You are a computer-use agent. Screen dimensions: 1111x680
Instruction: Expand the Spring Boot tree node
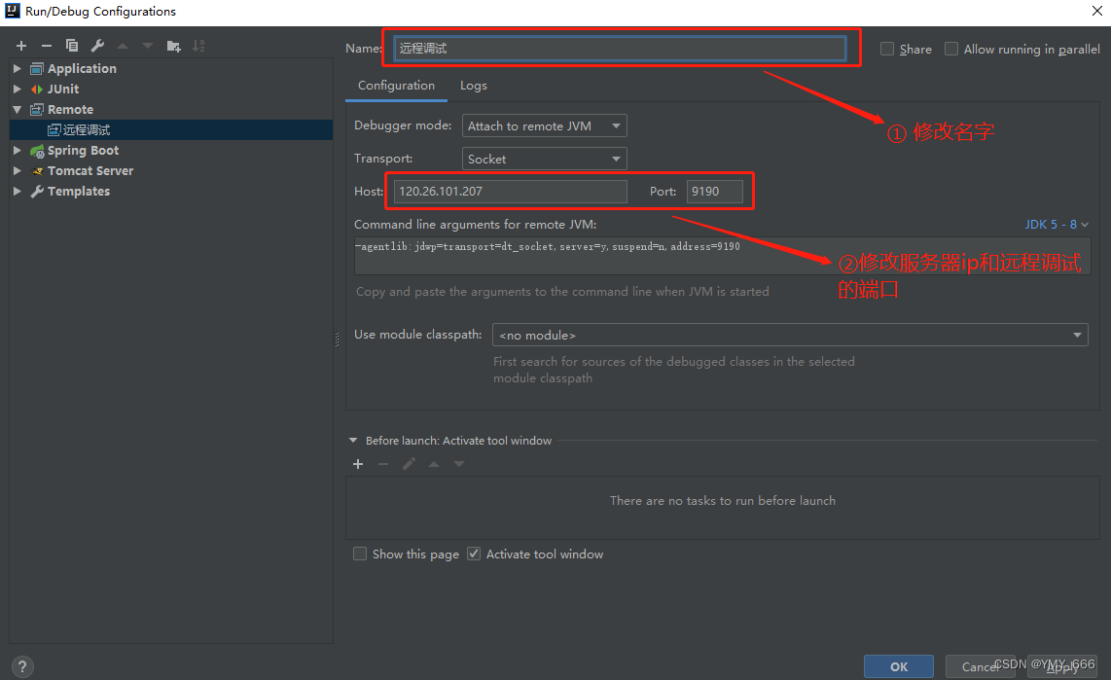pyautogui.click(x=18, y=151)
